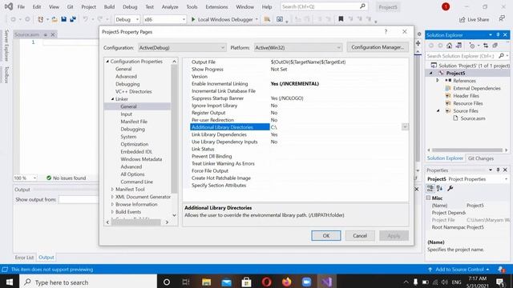Click the New Project toolbar icon
Screen dimensions: 513x288
41,19
